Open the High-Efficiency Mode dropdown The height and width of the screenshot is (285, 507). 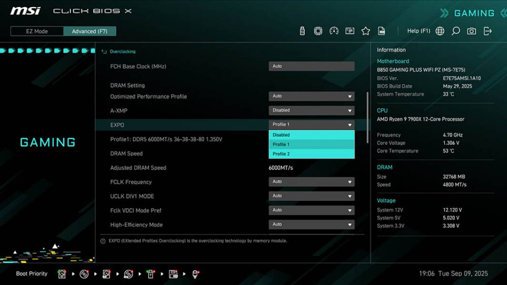coord(311,224)
